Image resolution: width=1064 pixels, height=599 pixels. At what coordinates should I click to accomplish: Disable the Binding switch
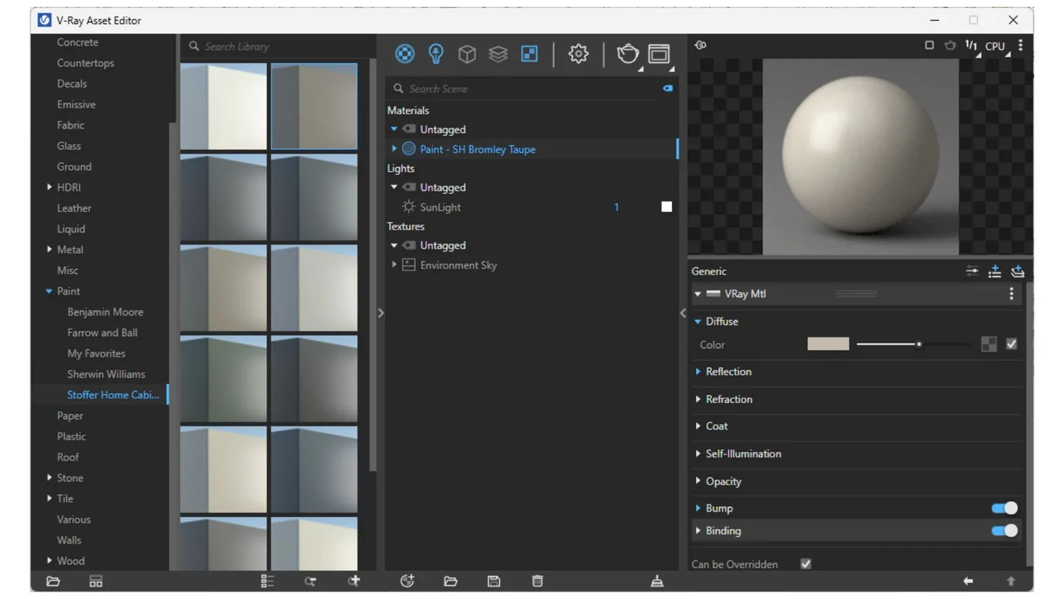pyautogui.click(x=1003, y=531)
